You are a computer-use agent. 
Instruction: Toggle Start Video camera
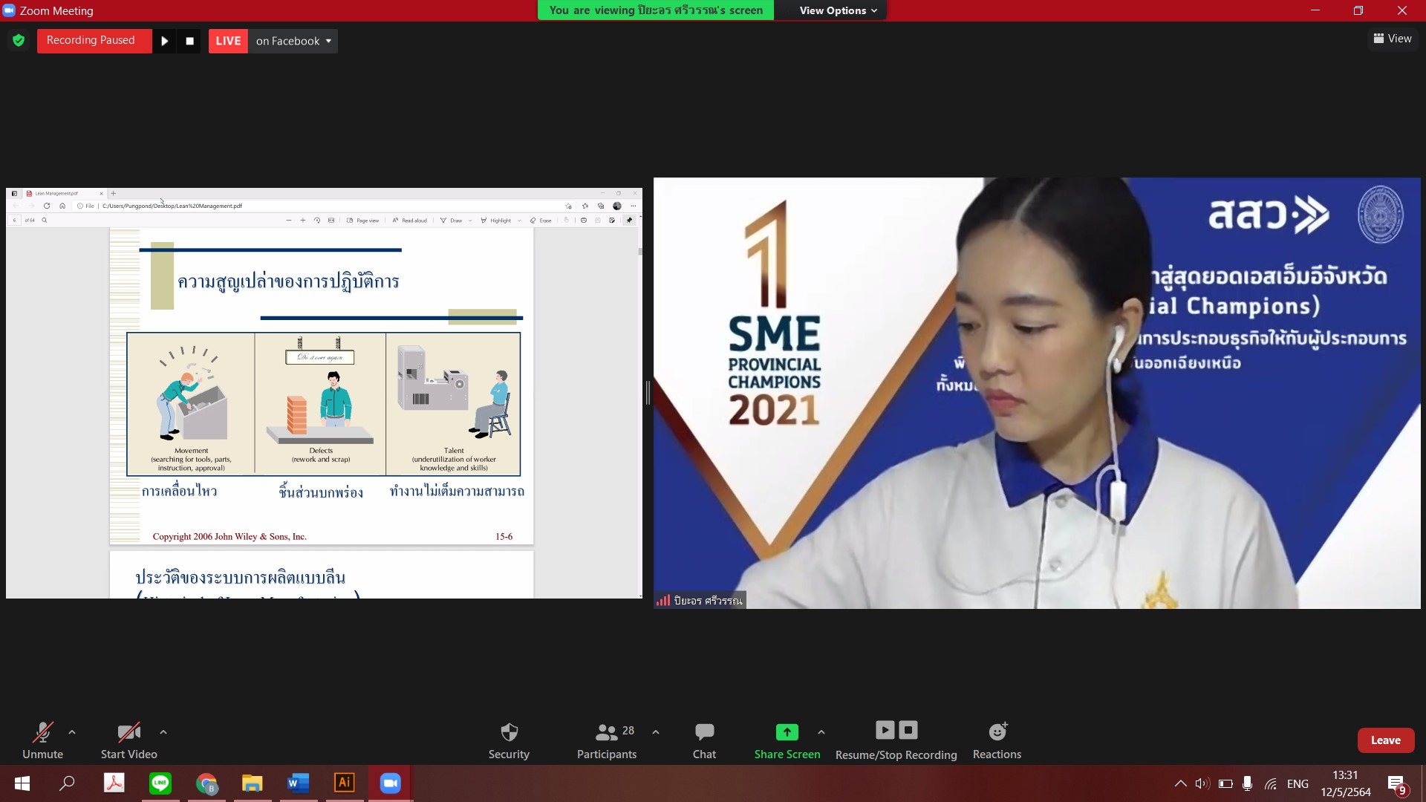[128, 740]
